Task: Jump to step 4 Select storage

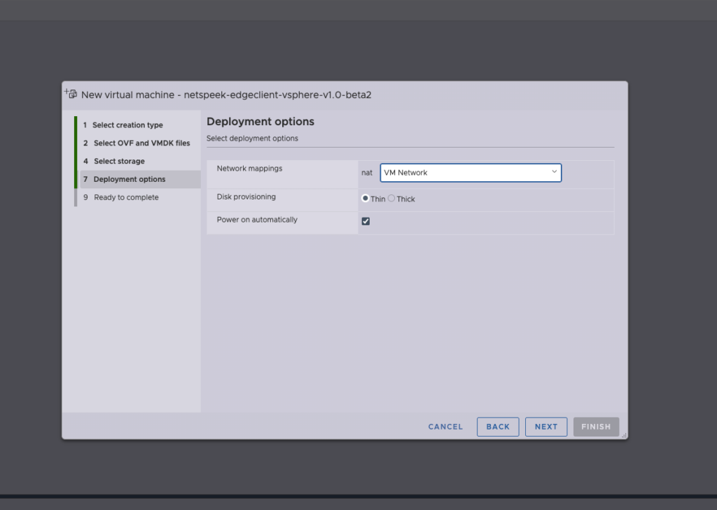Action: coord(119,162)
